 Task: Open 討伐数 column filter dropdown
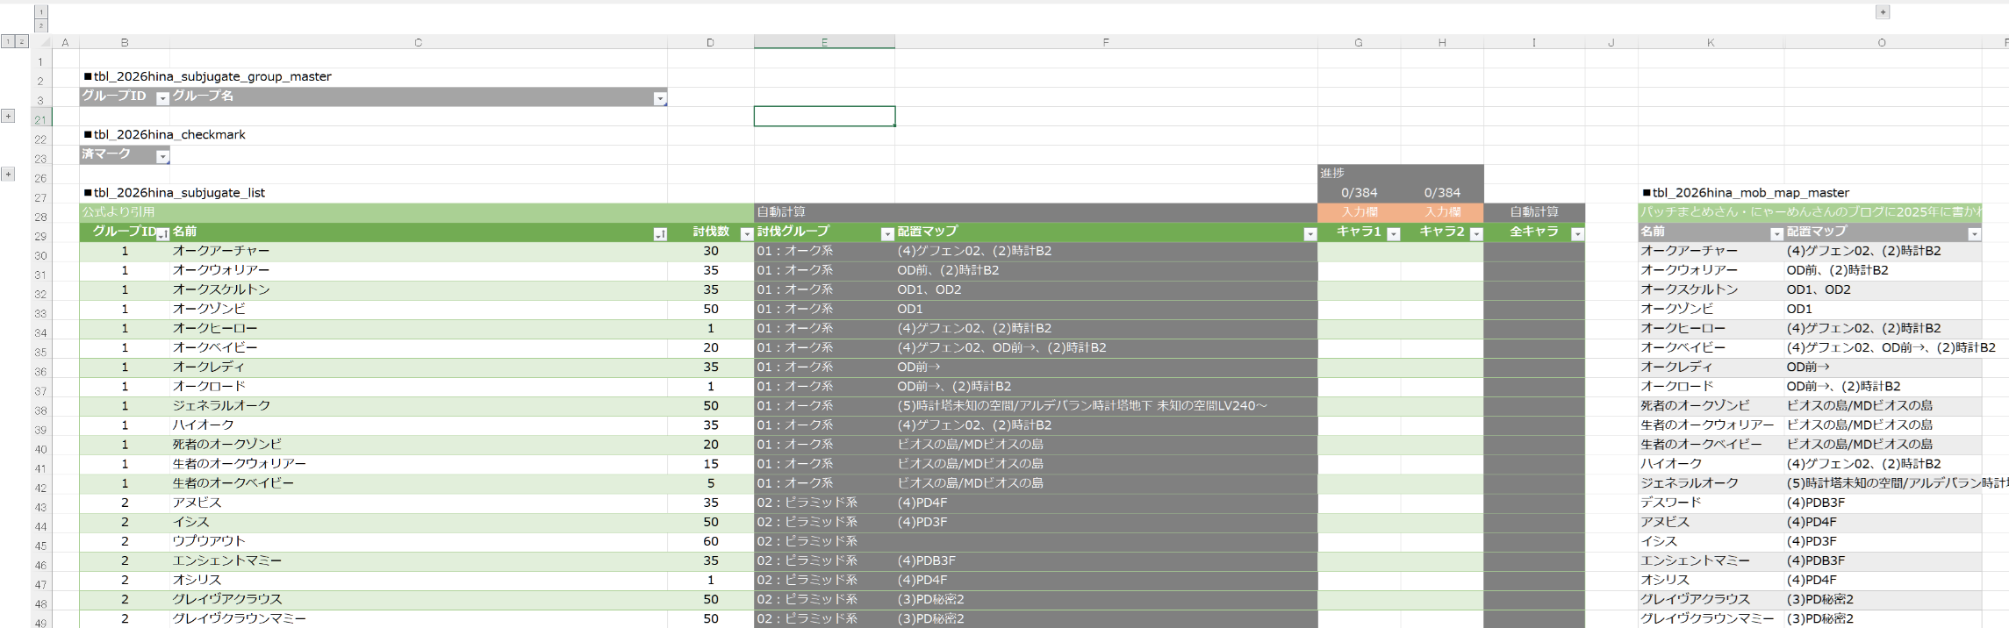(746, 234)
